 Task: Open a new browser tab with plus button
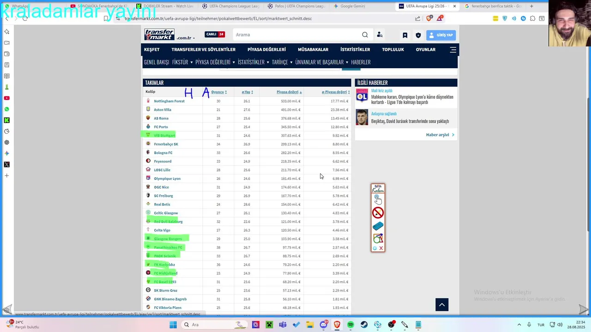(531, 6)
